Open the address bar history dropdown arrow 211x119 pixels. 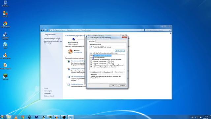140,30
